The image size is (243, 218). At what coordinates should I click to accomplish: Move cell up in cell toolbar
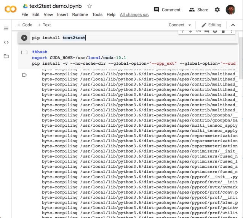click(182, 32)
